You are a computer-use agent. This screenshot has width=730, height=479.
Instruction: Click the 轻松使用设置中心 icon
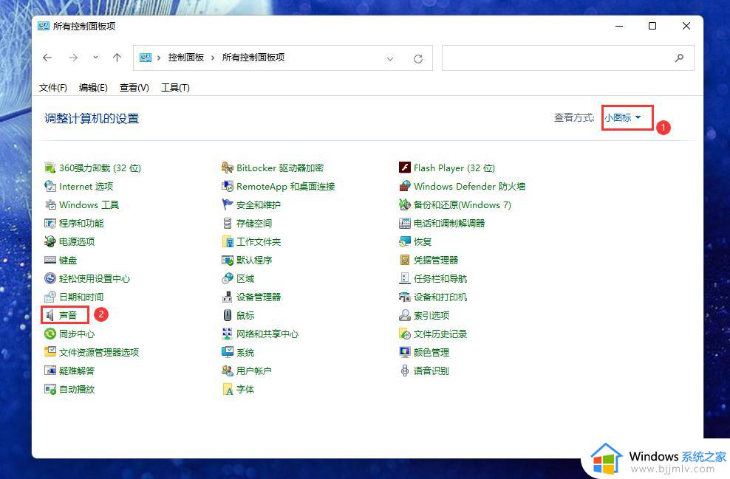tap(50, 278)
